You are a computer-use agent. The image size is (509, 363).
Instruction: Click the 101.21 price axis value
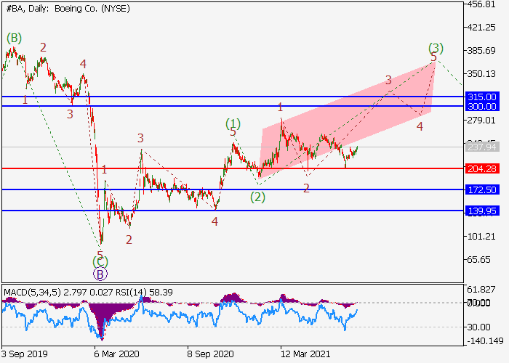[x=481, y=237]
